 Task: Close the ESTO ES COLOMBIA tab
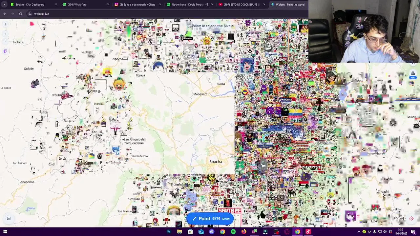264,5
